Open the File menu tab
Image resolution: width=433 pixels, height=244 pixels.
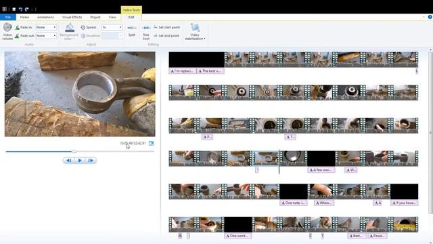[x=8, y=17]
